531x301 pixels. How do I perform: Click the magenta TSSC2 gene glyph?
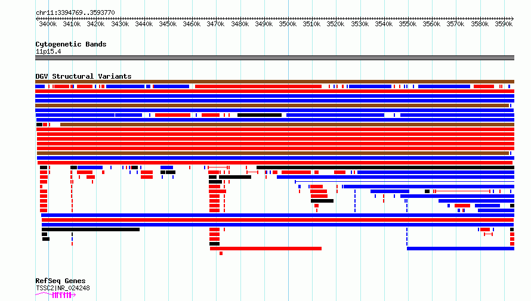[x=55, y=295]
